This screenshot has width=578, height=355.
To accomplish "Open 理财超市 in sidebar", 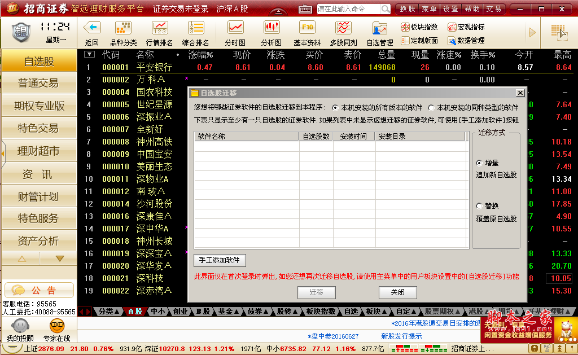I will pyautogui.click(x=39, y=151).
